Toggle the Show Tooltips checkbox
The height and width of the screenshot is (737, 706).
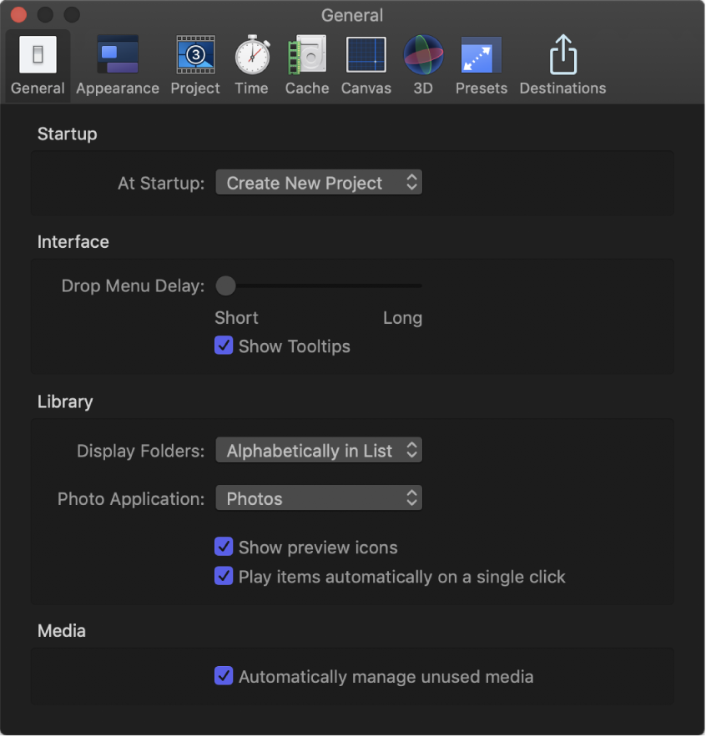(x=224, y=346)
